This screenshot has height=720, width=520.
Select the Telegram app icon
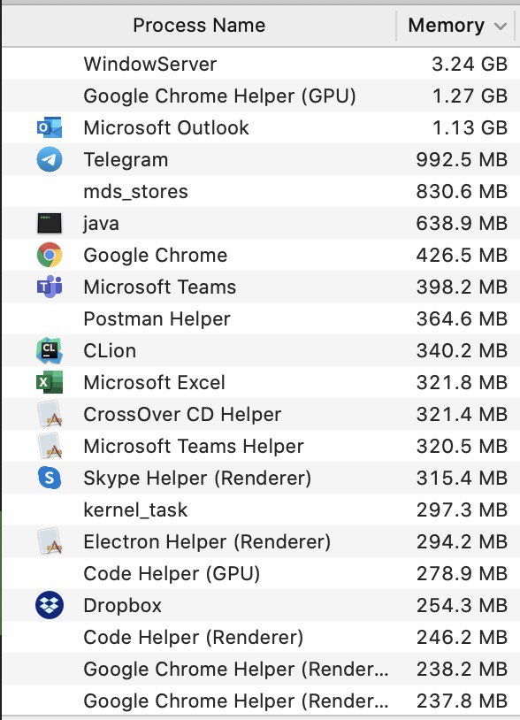50,159
